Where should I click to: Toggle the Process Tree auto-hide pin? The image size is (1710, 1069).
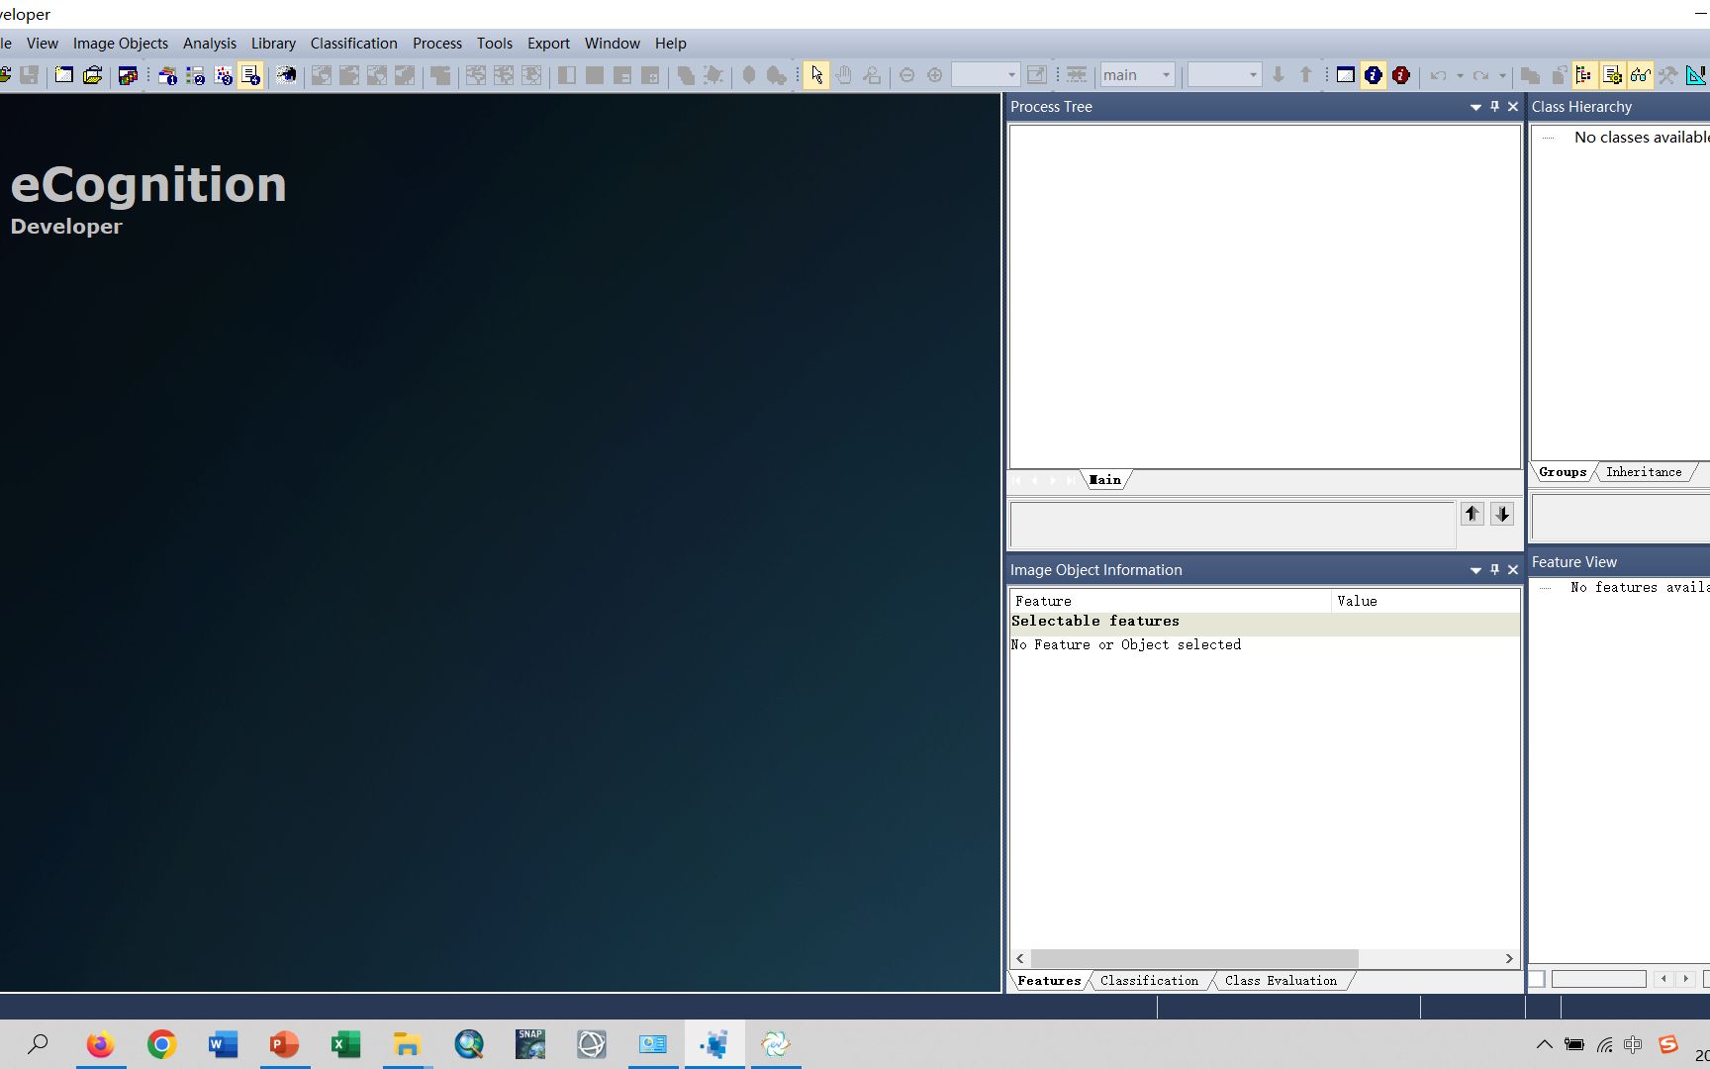(x=1494, y=107)
